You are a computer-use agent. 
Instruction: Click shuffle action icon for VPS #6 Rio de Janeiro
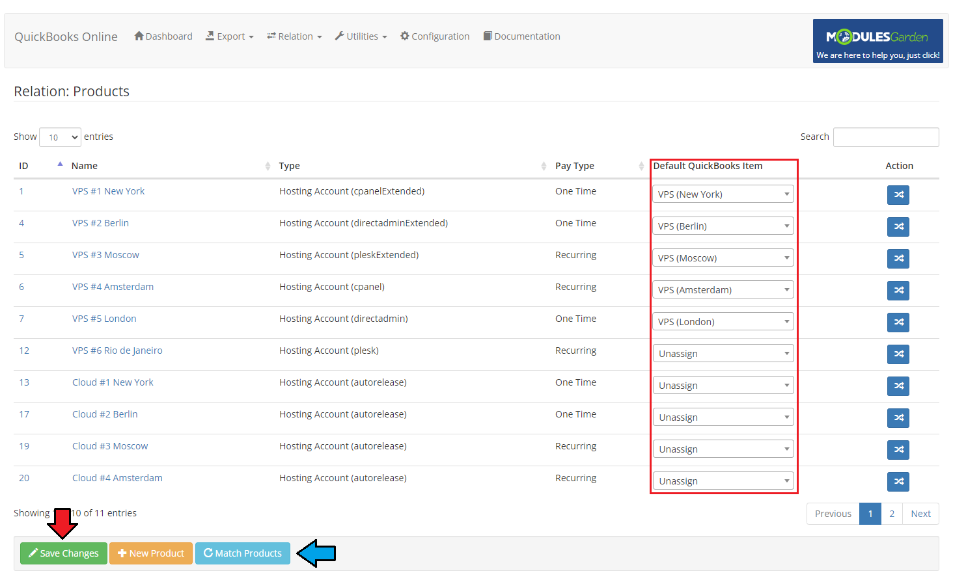[898, 354]
